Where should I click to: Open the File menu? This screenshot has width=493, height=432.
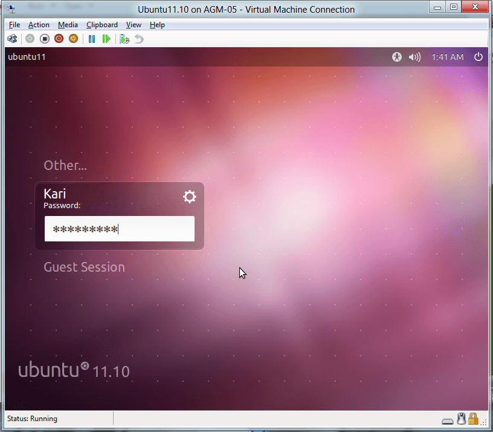(x=14, y=25)
